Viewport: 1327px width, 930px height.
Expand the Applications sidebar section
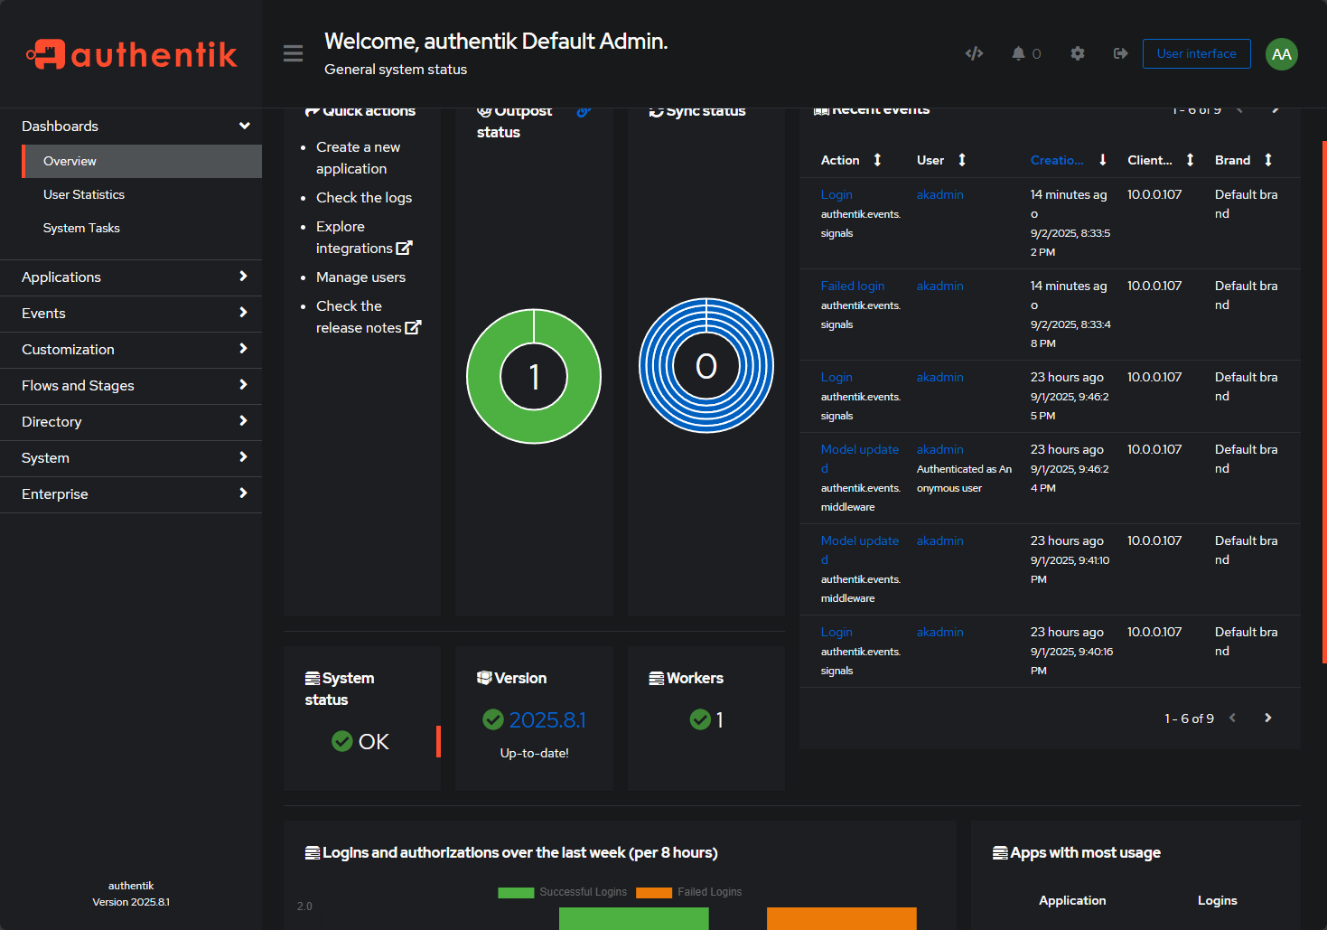pos(131,277)
